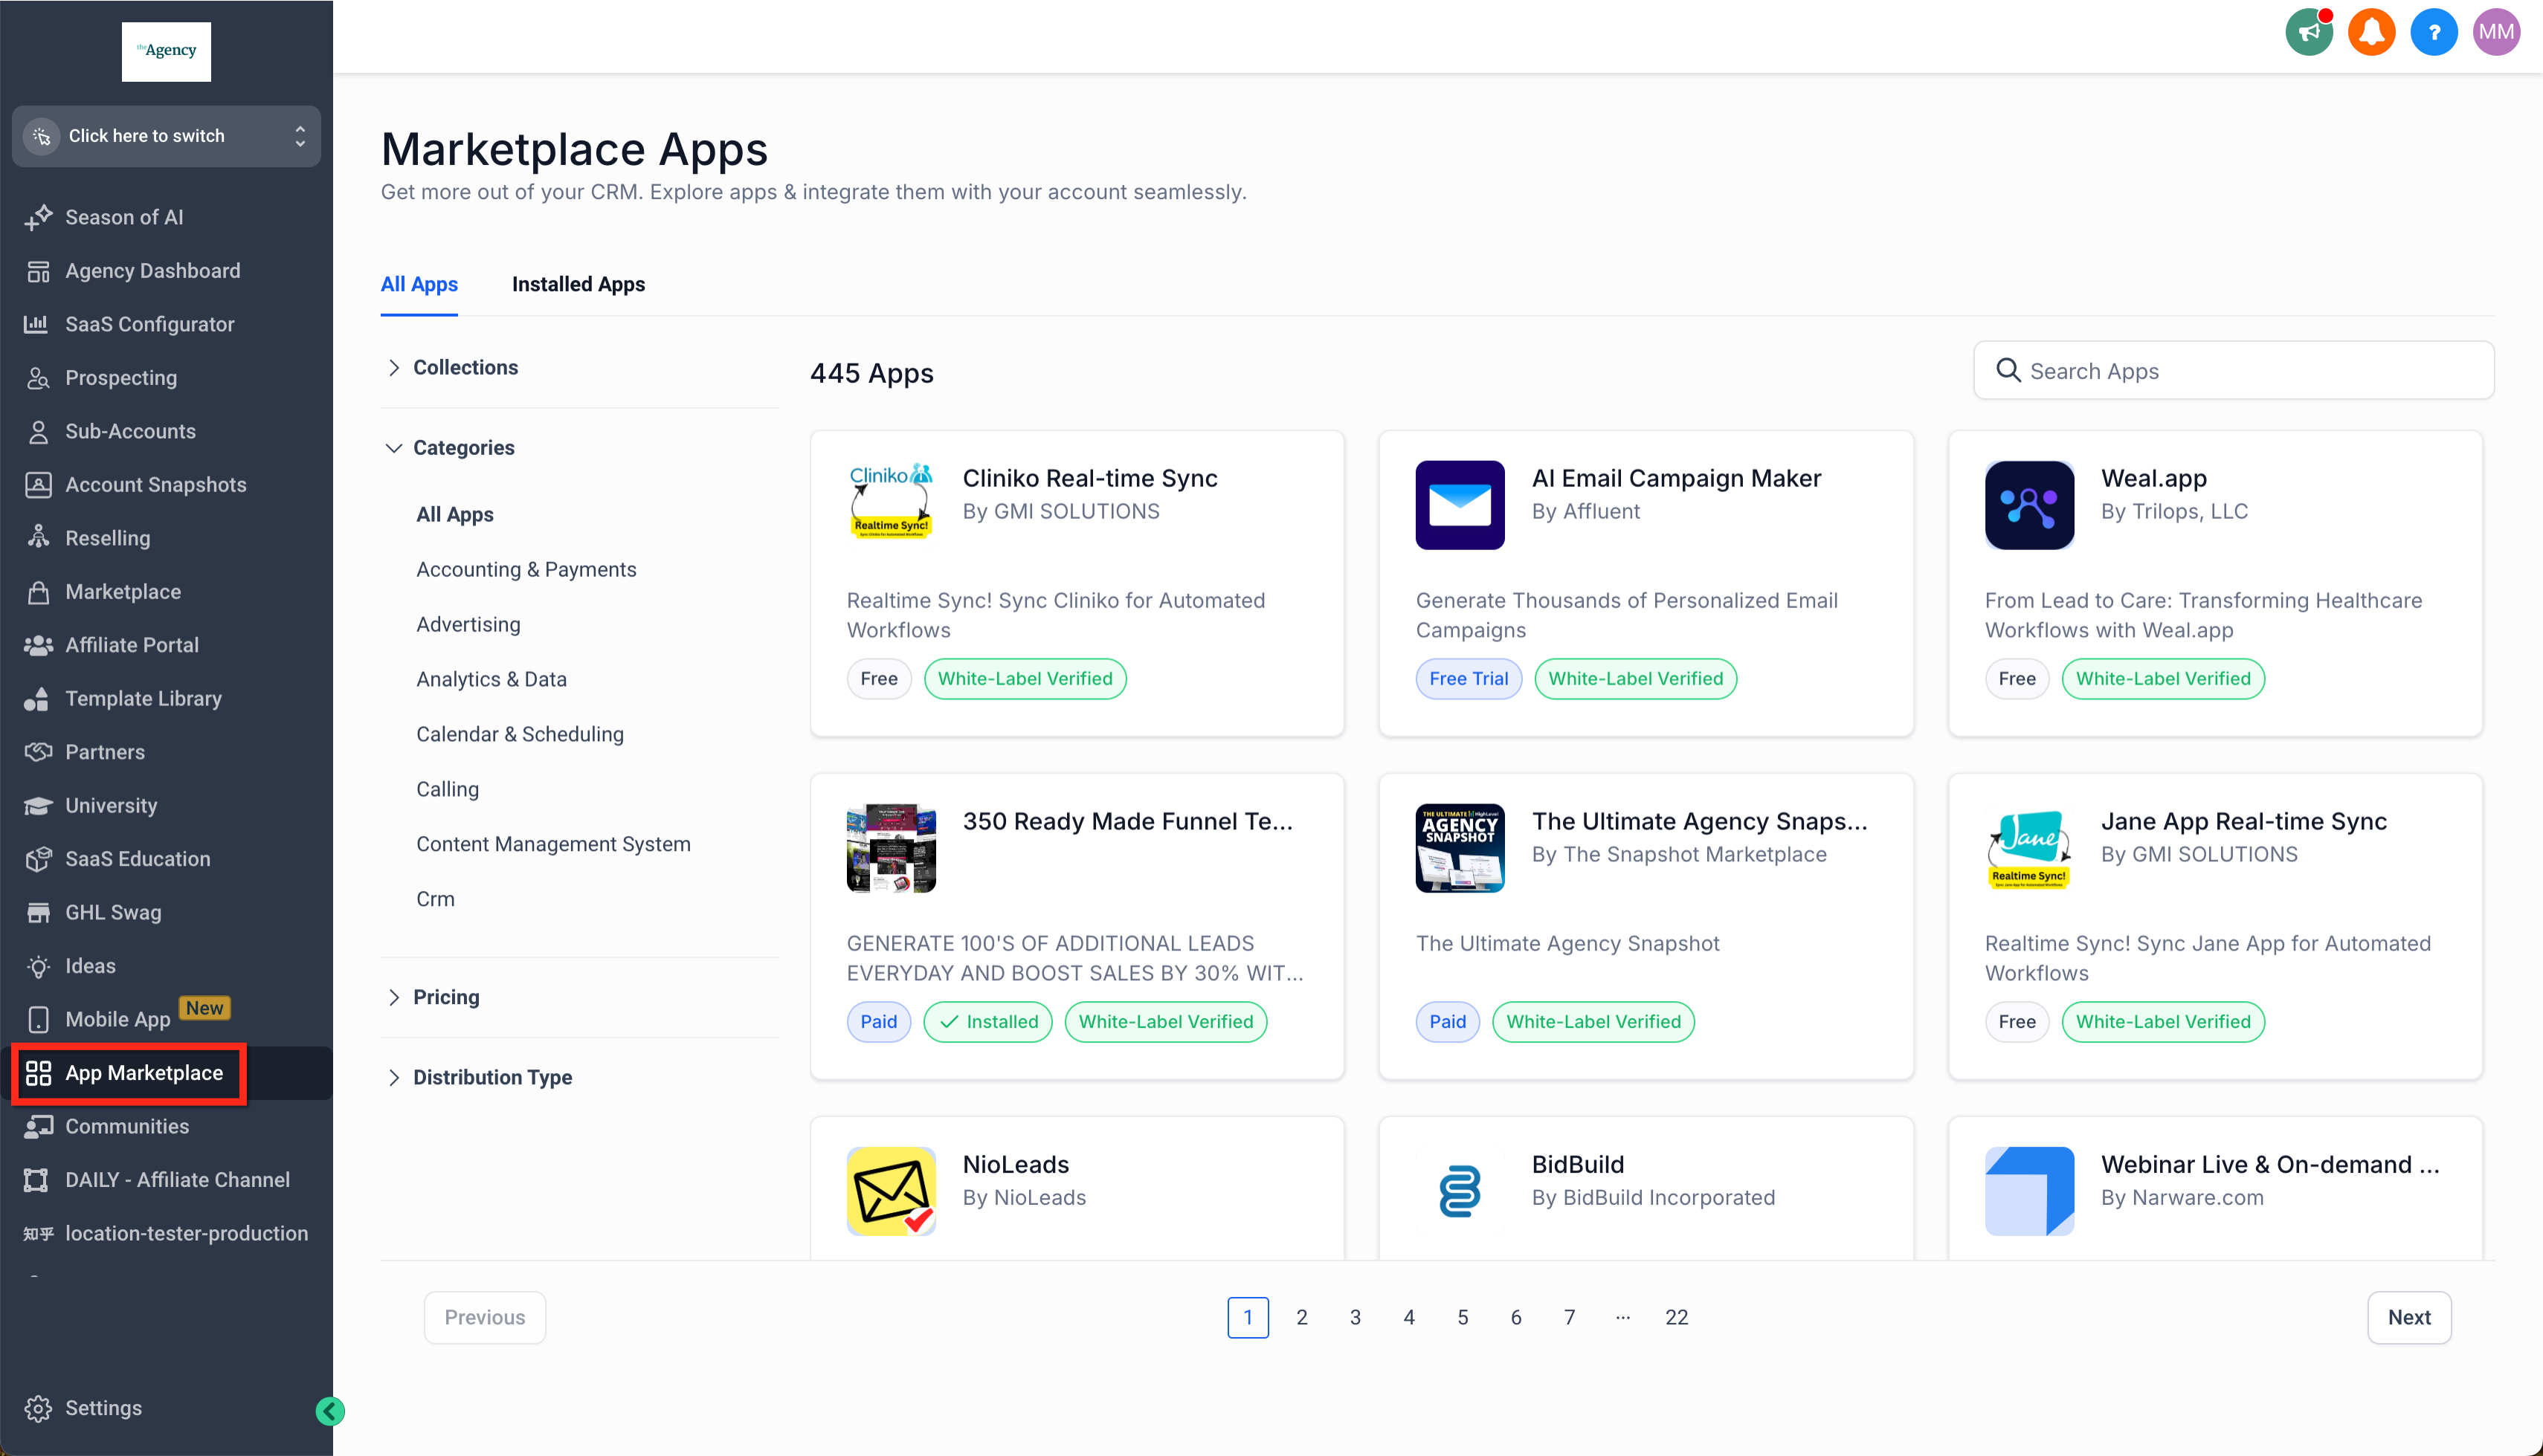
Task: Click the AI Email Campaign Maker icon
Action: (1460, 505)
